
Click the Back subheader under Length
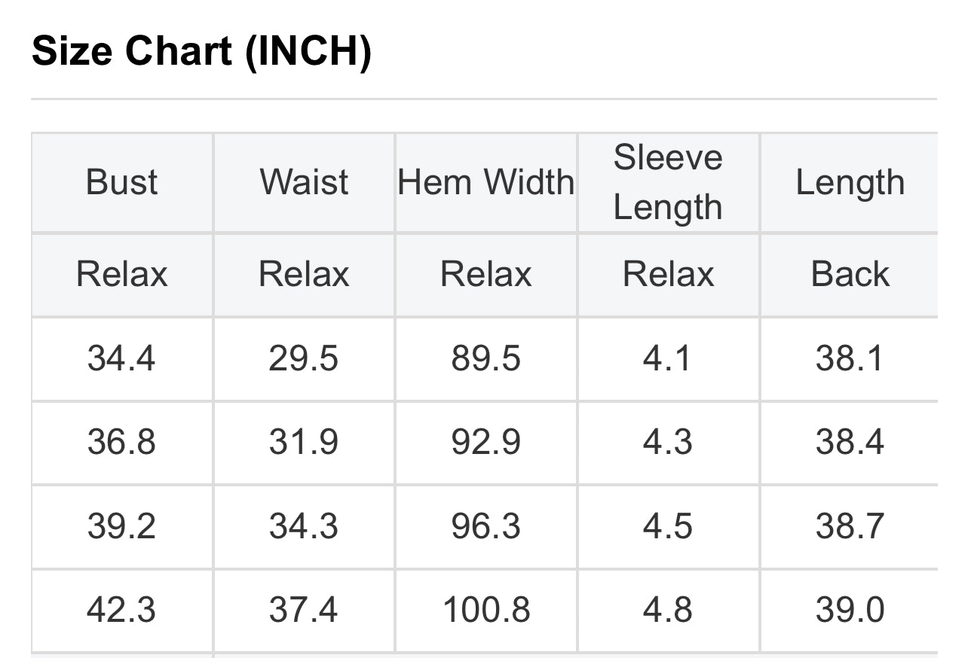point(850,274)
